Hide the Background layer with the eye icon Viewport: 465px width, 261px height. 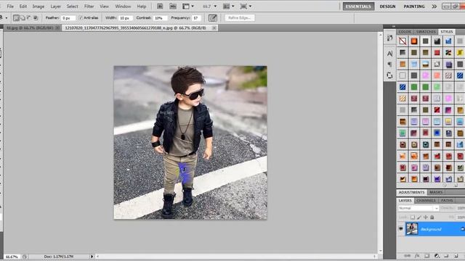400,229
